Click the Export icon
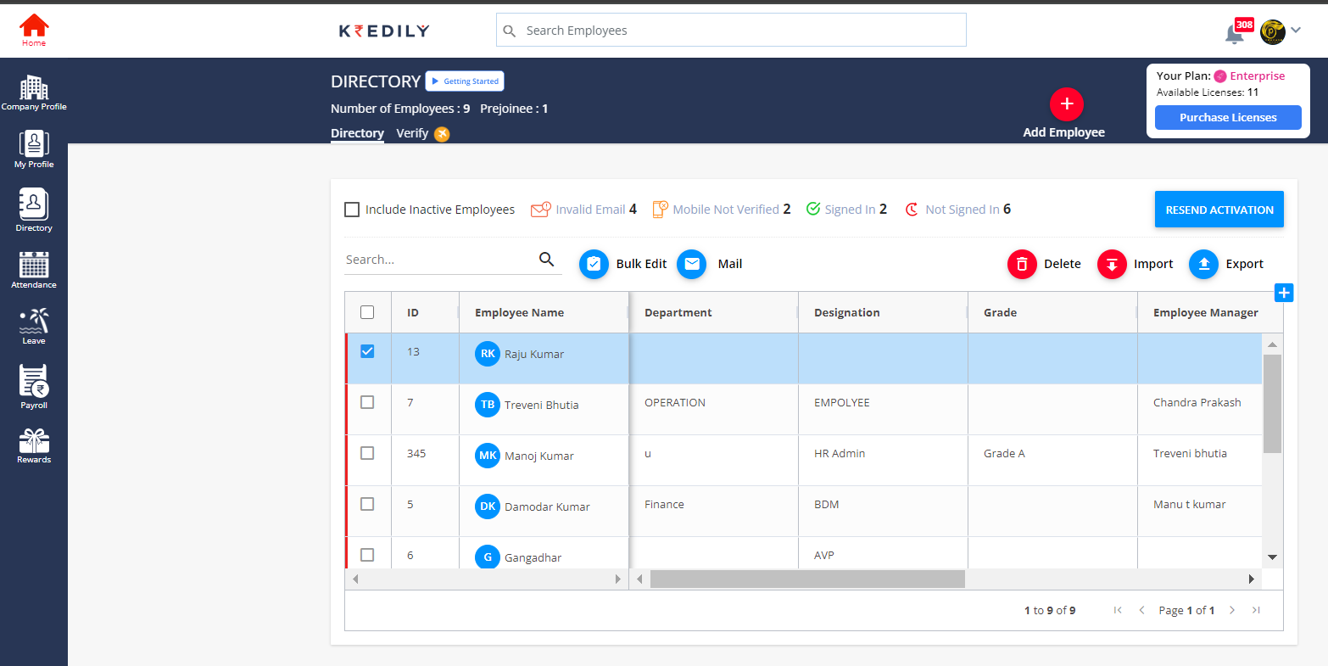The width and height of the screenshot is (1328, 666). (1202, 264)
